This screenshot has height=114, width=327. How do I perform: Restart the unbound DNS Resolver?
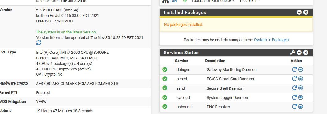click(x=294, y=107)
